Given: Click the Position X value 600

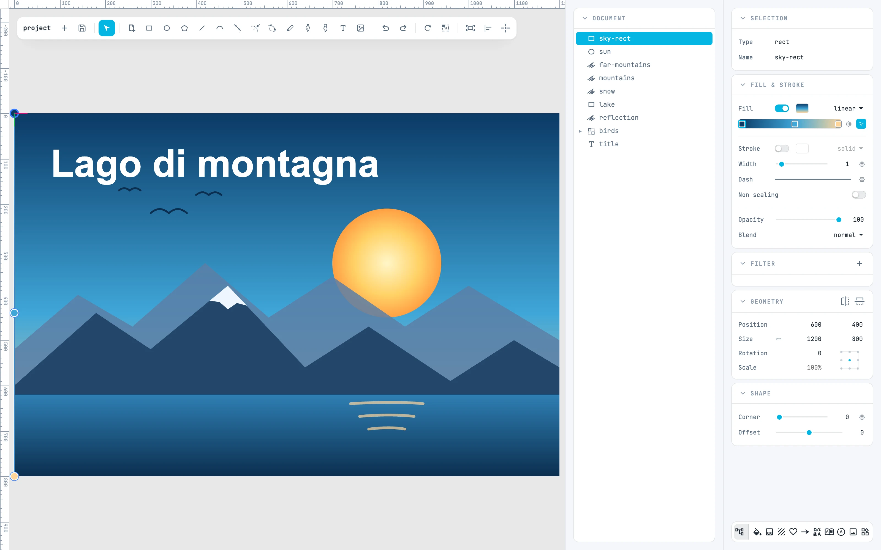Looking at the screenshot, I should click(x=816, y=324).
